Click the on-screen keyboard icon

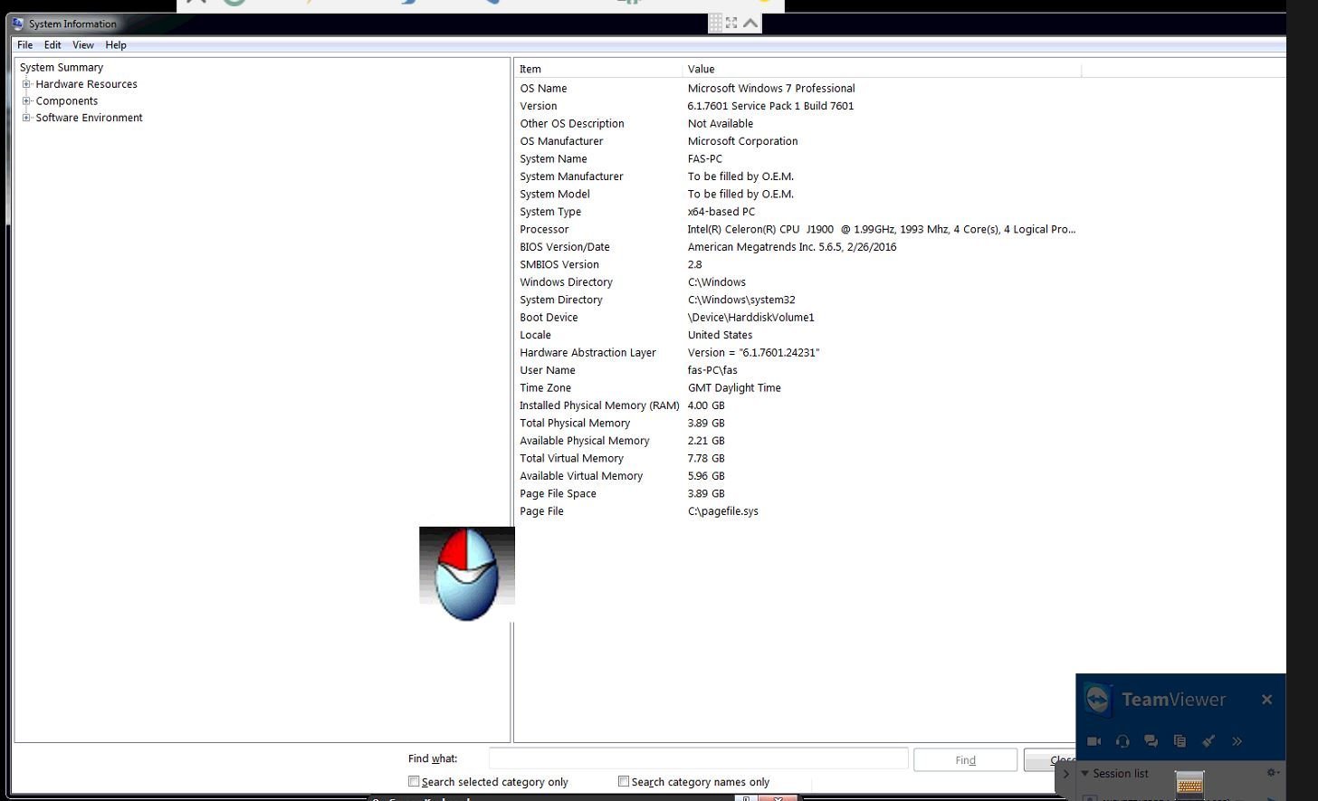coord(1189,784)
